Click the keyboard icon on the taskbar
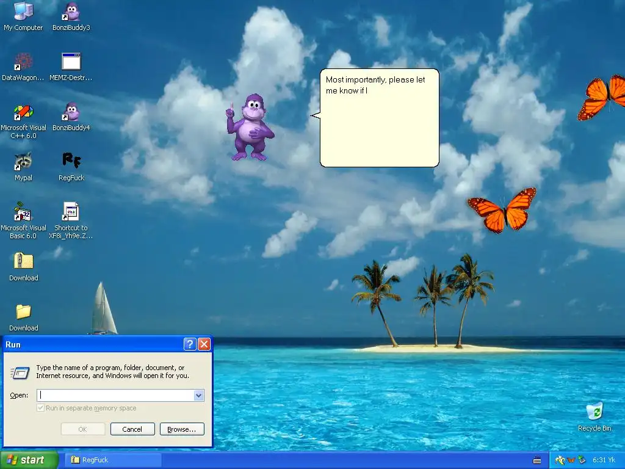625x469 pixels. pos(537,460)
